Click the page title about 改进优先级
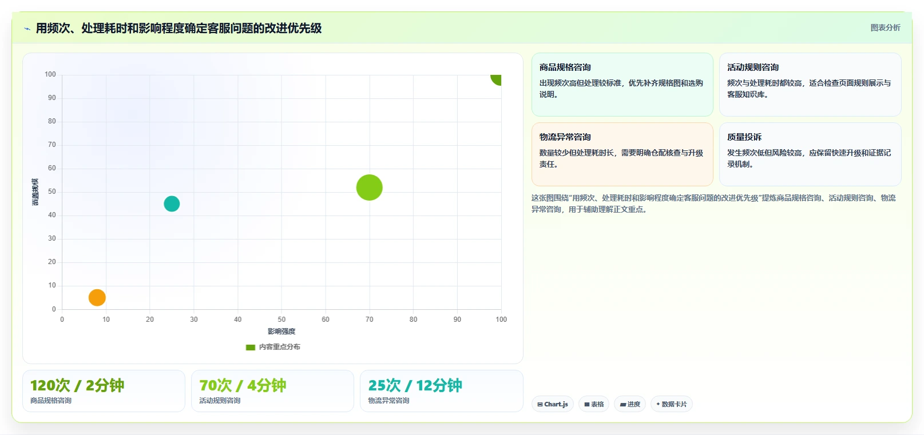 (x=179, y=29)
